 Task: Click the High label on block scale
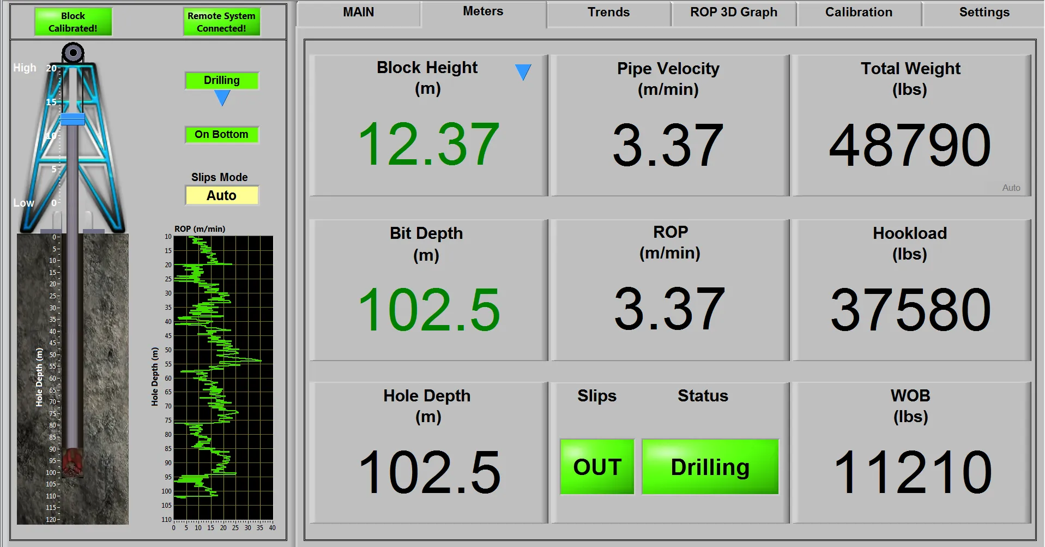click(25, 68)
